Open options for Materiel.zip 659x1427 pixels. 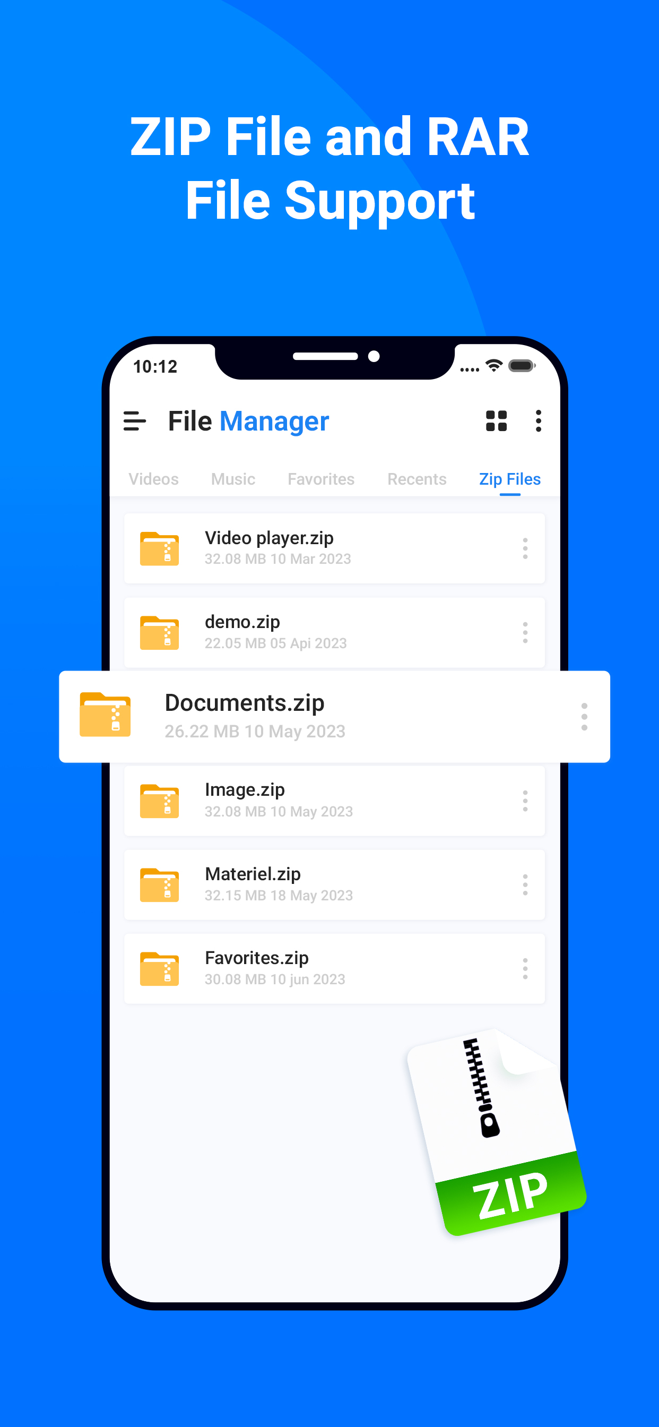(x=525, y=885)
